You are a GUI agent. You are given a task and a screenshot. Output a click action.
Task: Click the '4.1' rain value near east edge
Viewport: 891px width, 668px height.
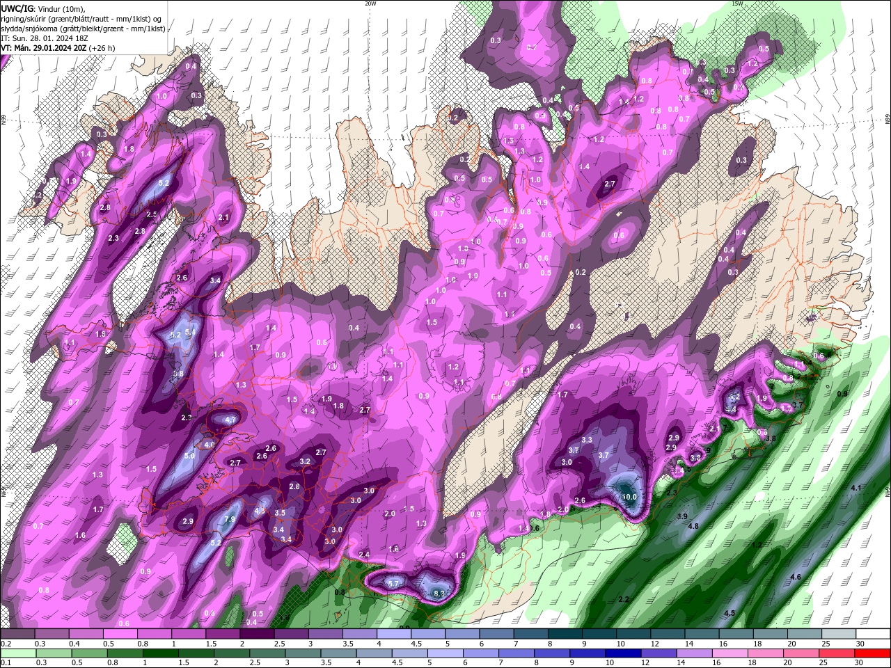click(856, 488)
